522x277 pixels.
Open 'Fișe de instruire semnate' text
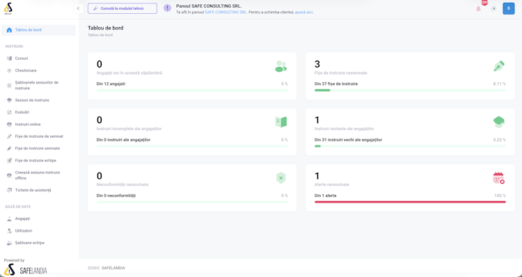point(38,148)
